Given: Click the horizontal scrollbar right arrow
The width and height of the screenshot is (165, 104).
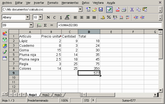Looking at the screenshot, I should coord(155,95).
